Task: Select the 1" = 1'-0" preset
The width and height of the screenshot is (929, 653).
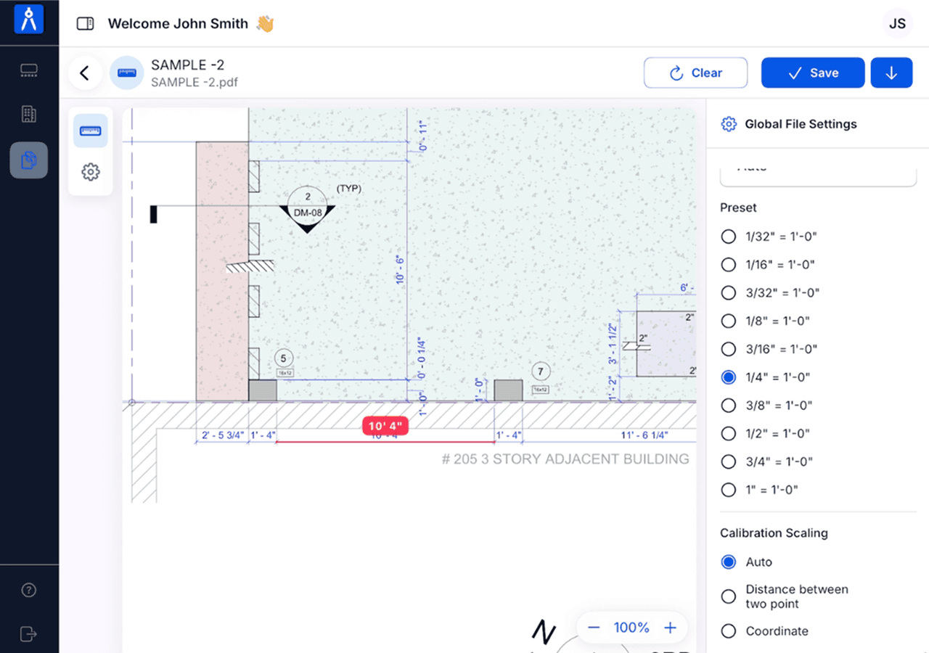Action: 729,490
